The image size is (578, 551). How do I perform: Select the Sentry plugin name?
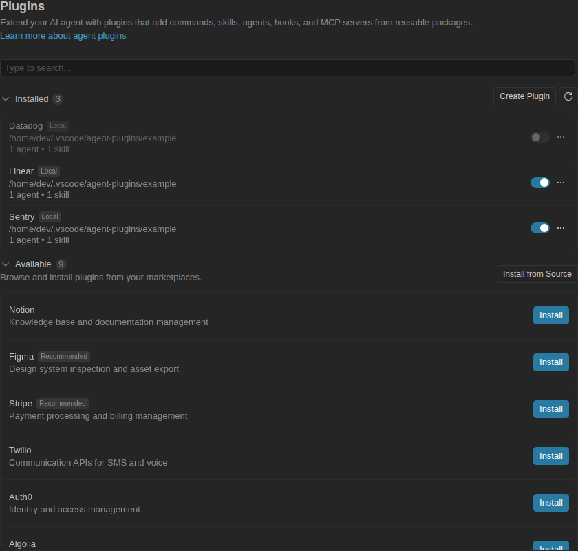pos(22,217)
